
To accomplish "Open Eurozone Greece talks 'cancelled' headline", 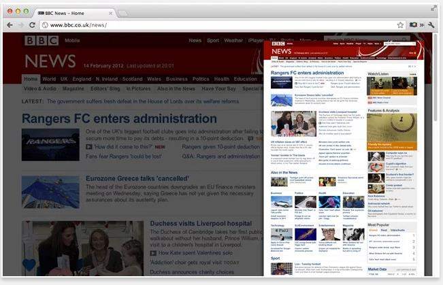I will pyautogui.click(x=137, y=178).
